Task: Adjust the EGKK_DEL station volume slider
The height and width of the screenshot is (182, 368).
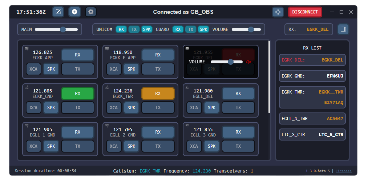Action: tap(227, 62)
